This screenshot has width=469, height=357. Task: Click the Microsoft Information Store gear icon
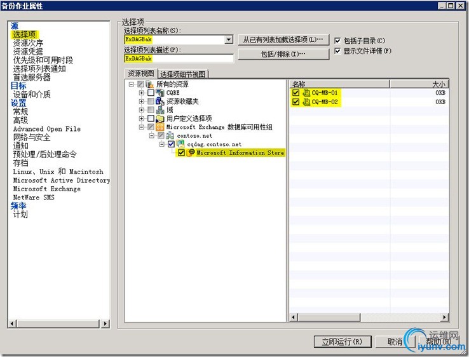point(191,152)
